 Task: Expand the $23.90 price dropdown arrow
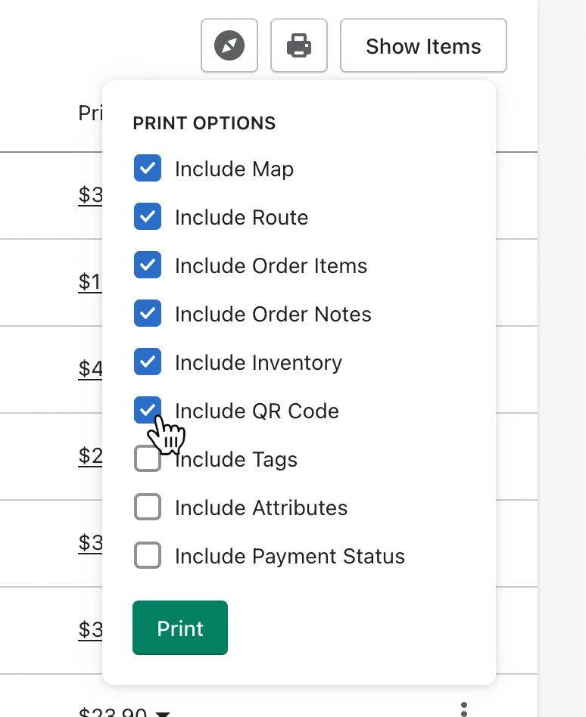point(163,713)
